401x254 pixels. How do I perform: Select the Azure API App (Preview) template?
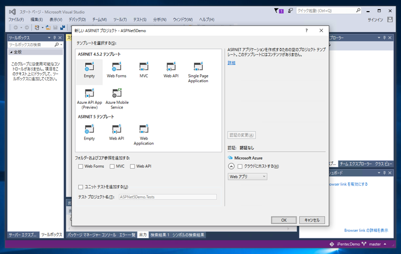coord(89,99)
